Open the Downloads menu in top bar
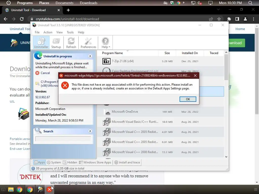259x194 pixels. click(x=89, y=3)
